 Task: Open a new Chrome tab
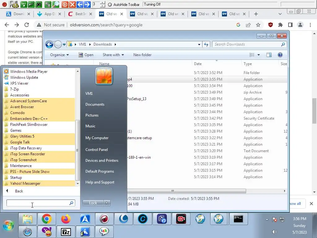(x=256, y=14)
